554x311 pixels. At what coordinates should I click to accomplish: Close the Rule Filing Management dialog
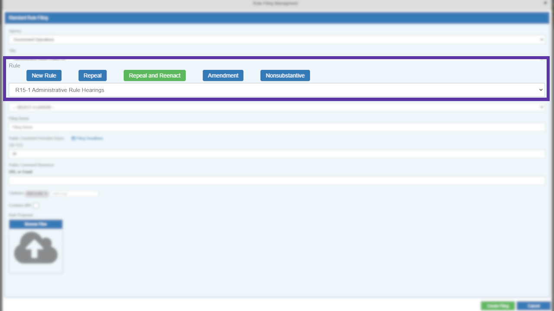click(545, 3)
